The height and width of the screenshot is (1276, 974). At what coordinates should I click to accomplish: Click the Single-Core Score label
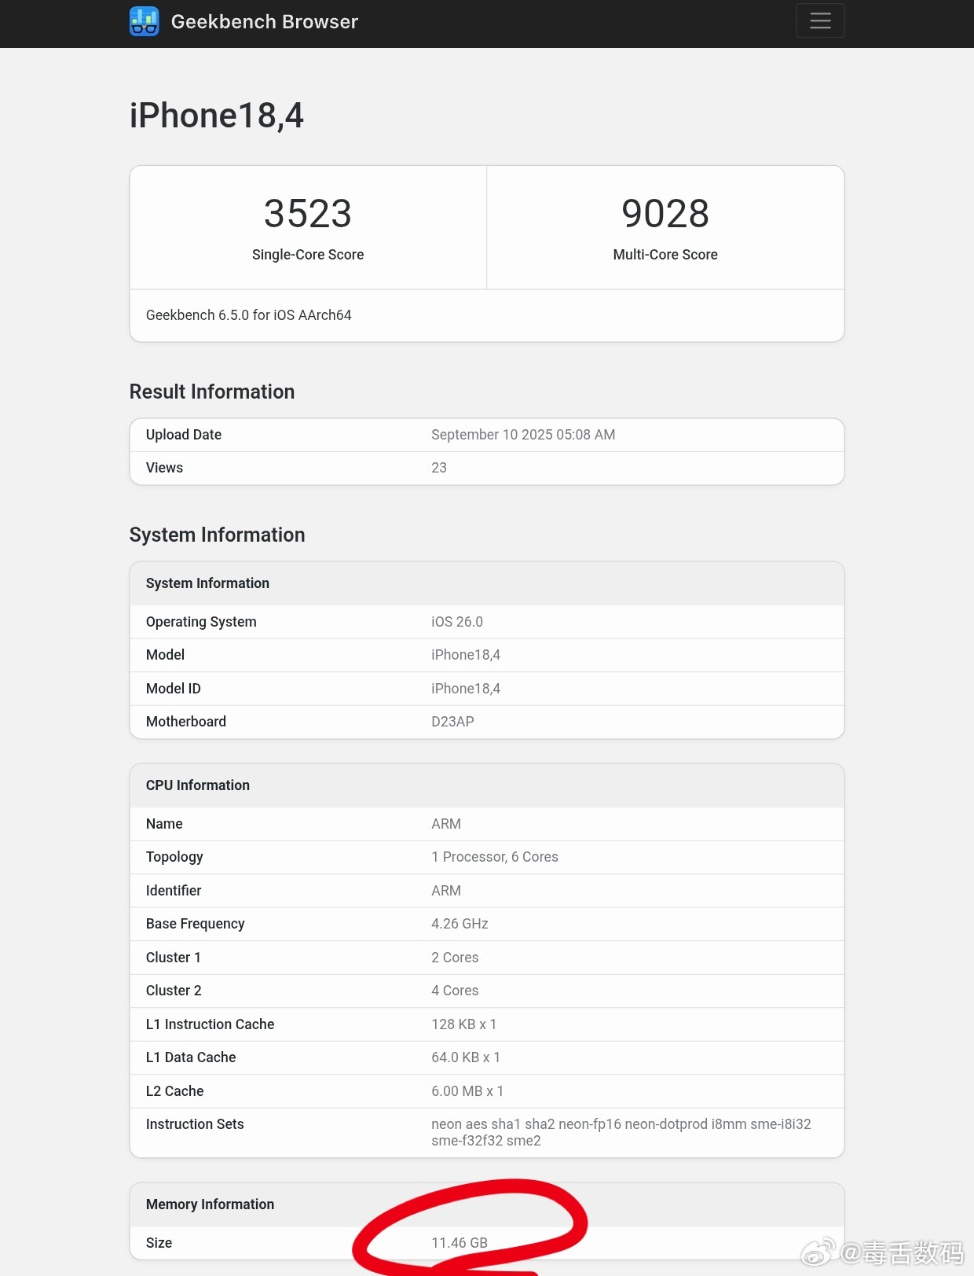(x=308, y=255)
